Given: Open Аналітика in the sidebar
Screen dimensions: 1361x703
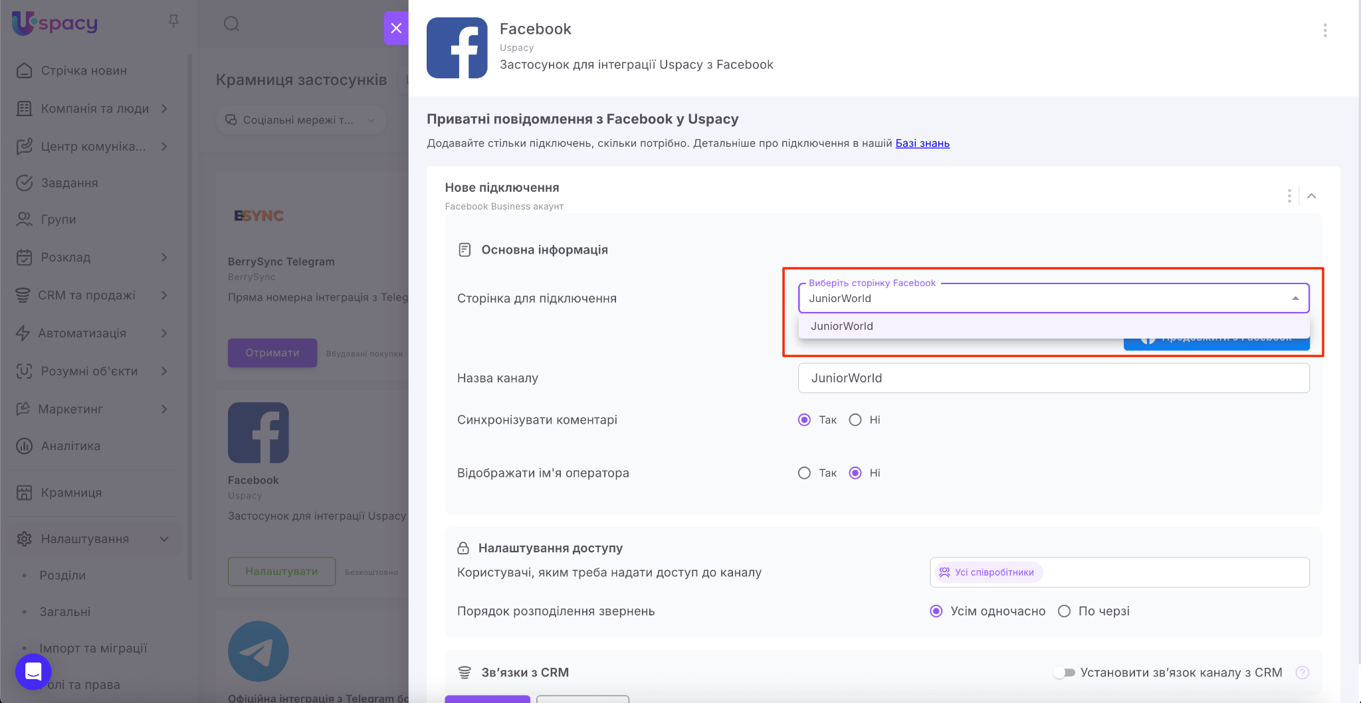Looking at the screenshot, I should [70, 446].
